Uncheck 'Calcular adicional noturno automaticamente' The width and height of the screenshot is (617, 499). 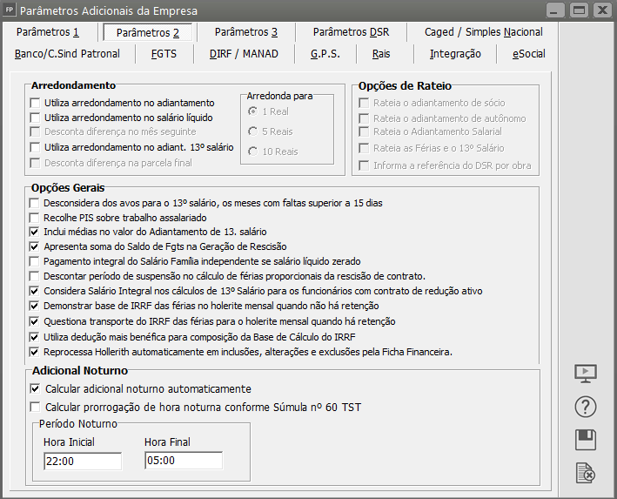tap(35, 389)
